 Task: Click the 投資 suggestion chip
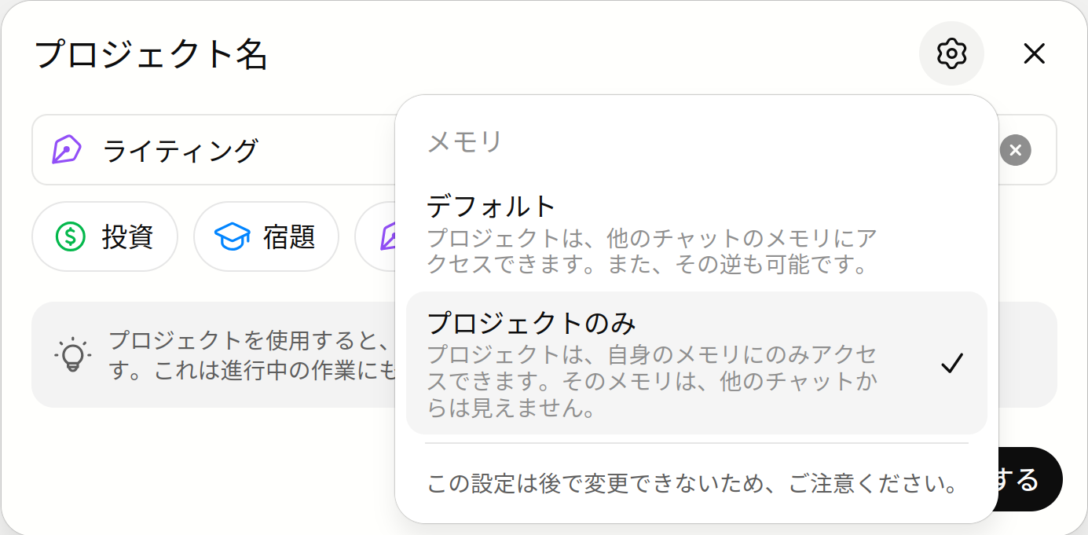[104, 236]
